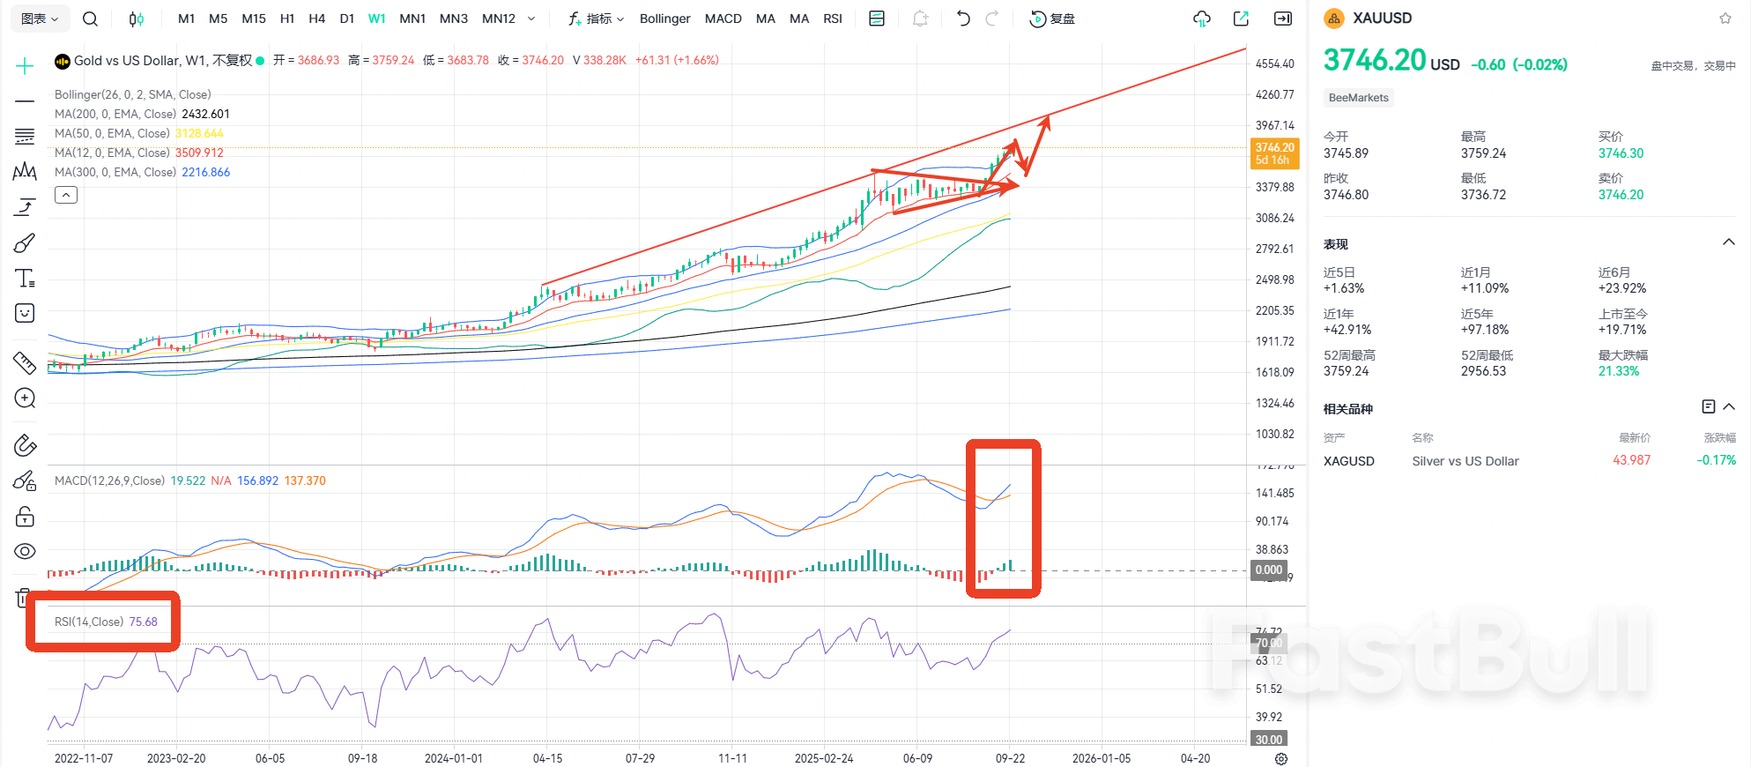Toggle lock all drawings padlock
This screenshot has width=1751, height=767.
click(x=25, y=517)
